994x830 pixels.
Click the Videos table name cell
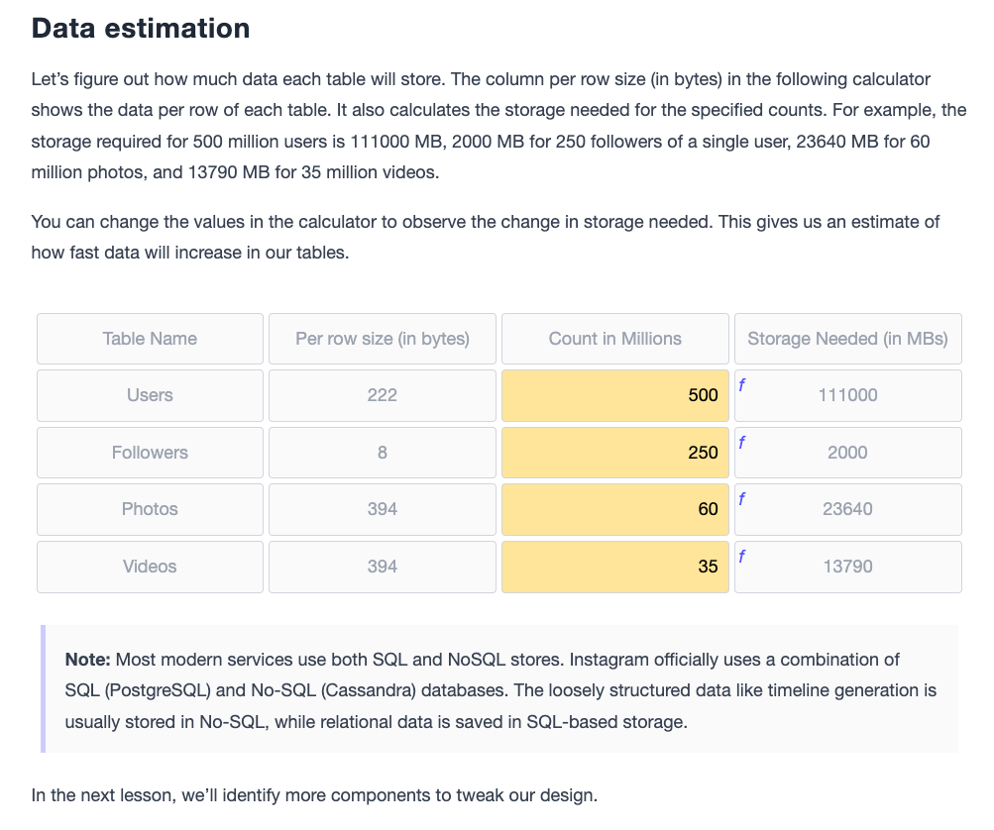point(150,567)
